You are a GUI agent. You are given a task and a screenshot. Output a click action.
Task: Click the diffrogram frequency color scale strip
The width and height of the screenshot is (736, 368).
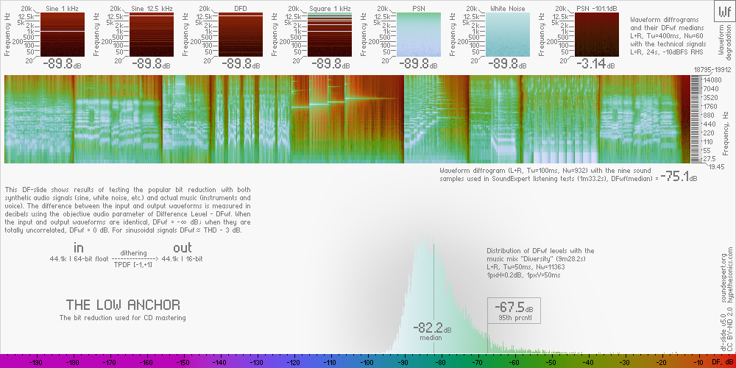coord(696,119)
